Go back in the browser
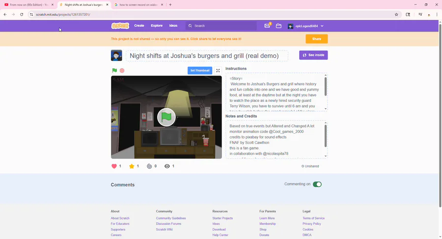442x239 pixels. [5, 14]
